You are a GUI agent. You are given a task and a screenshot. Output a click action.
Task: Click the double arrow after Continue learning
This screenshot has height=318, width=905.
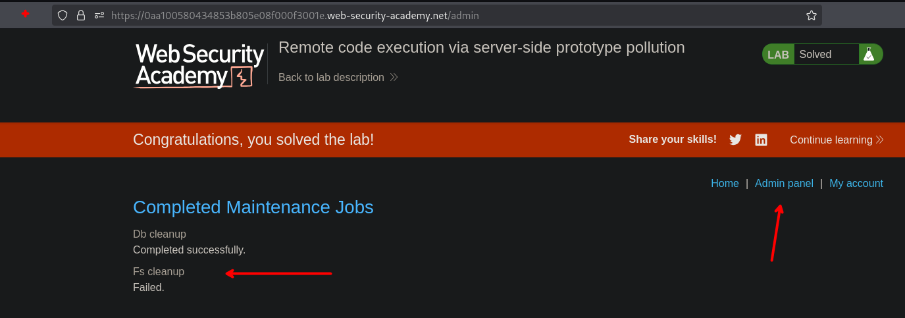click(x=879, y=140)
